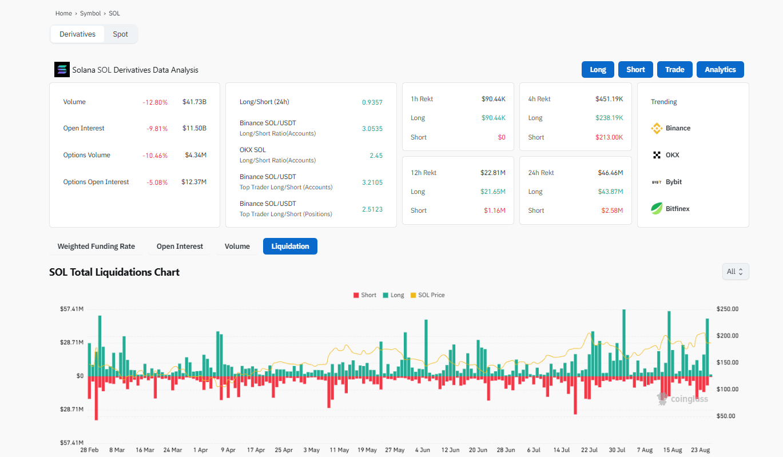Click the 4h Rekt $451.19K total
783x457 pixels.
pyautogui.click(x=609, y=99)
